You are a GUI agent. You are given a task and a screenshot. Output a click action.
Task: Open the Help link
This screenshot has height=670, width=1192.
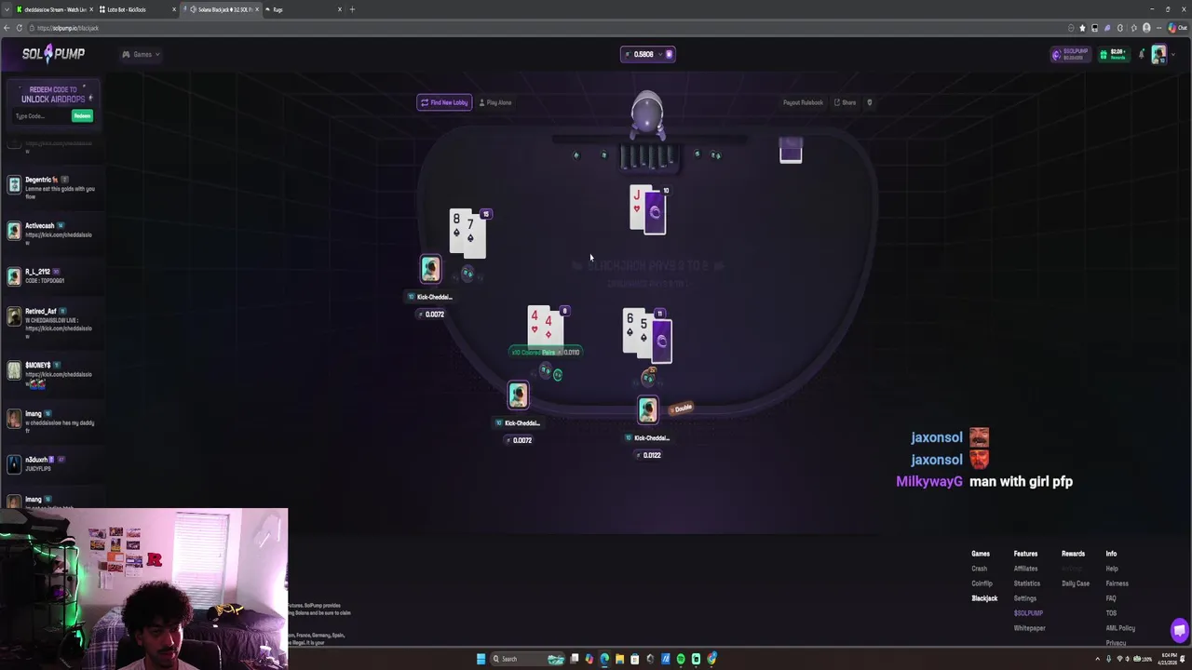pos(1111,569)
